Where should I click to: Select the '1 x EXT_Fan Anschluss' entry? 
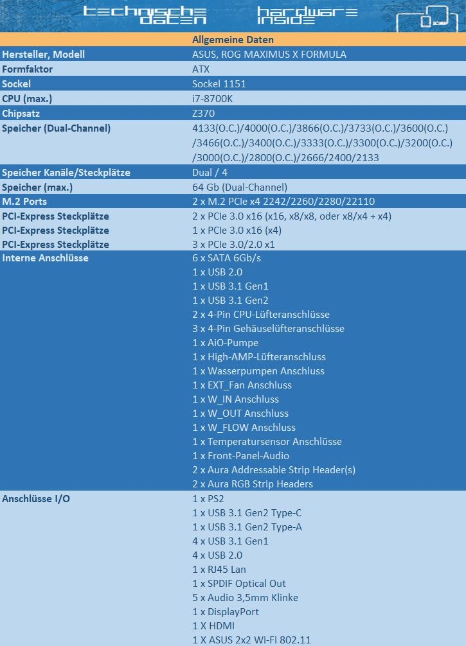pos(242,385)
